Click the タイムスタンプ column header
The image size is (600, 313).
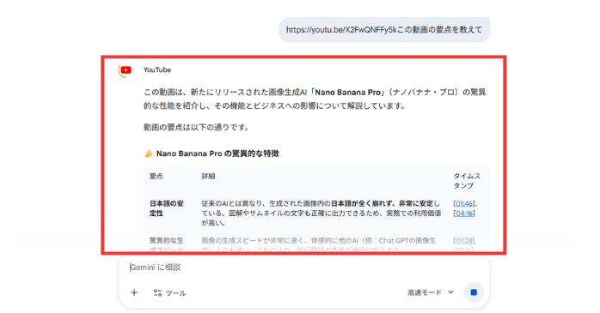click(467, 181)
